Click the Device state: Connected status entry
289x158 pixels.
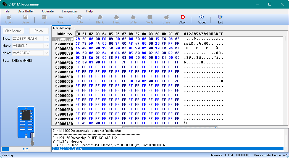click(270, 155)
